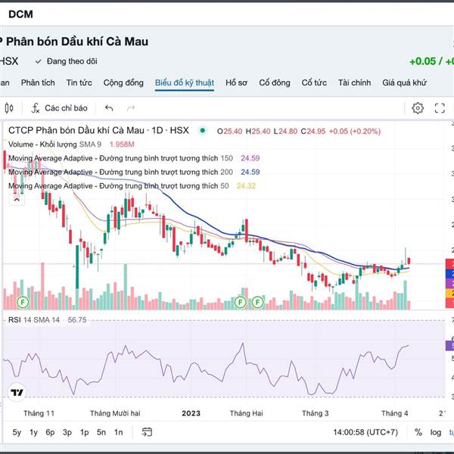Set chart range to 1y
The height and width of the screenshot is (454, 454).
coord(33,432)
